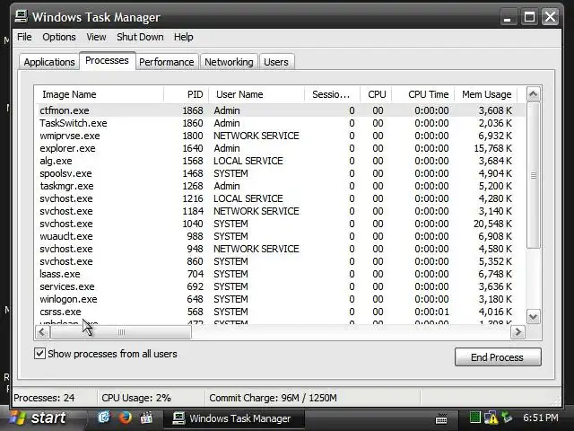The image size is (574, 431).
Task: Sort by User Name column header
Action: (x=257, y=94)
